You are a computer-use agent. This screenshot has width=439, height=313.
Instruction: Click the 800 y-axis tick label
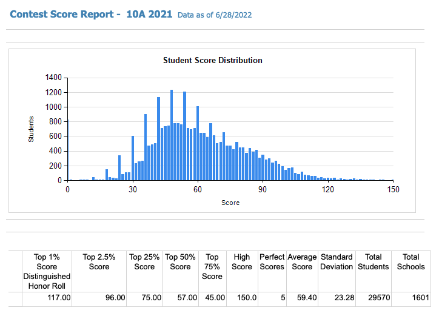click(55, 121)
